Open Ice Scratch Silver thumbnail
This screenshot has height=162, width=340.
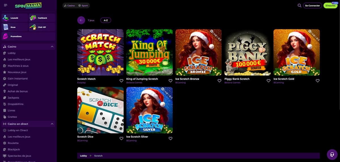pos(149,110)
